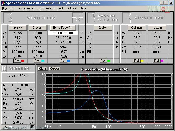The image size is (175, 131).
Task: Click the red plot color swatch
Action: pos(23,61)
